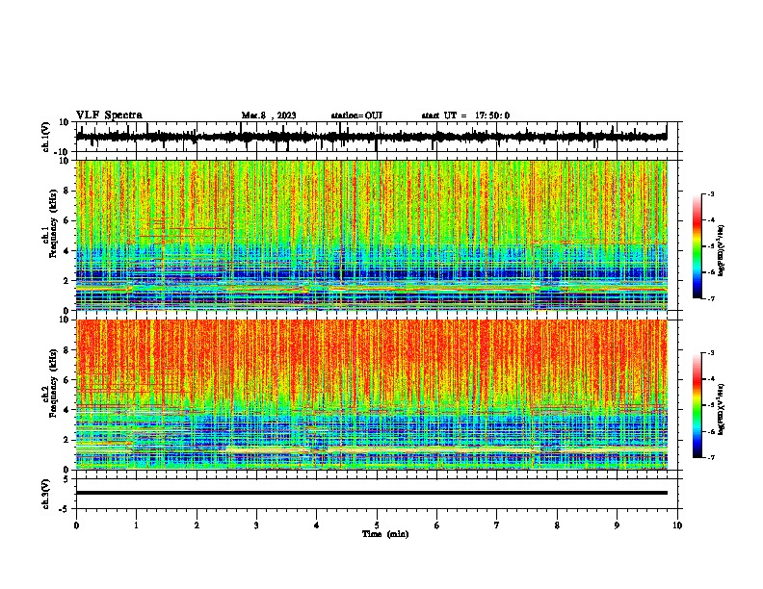Click the ch.1 colorbar '-3' tick label

(x=711, y=193)
